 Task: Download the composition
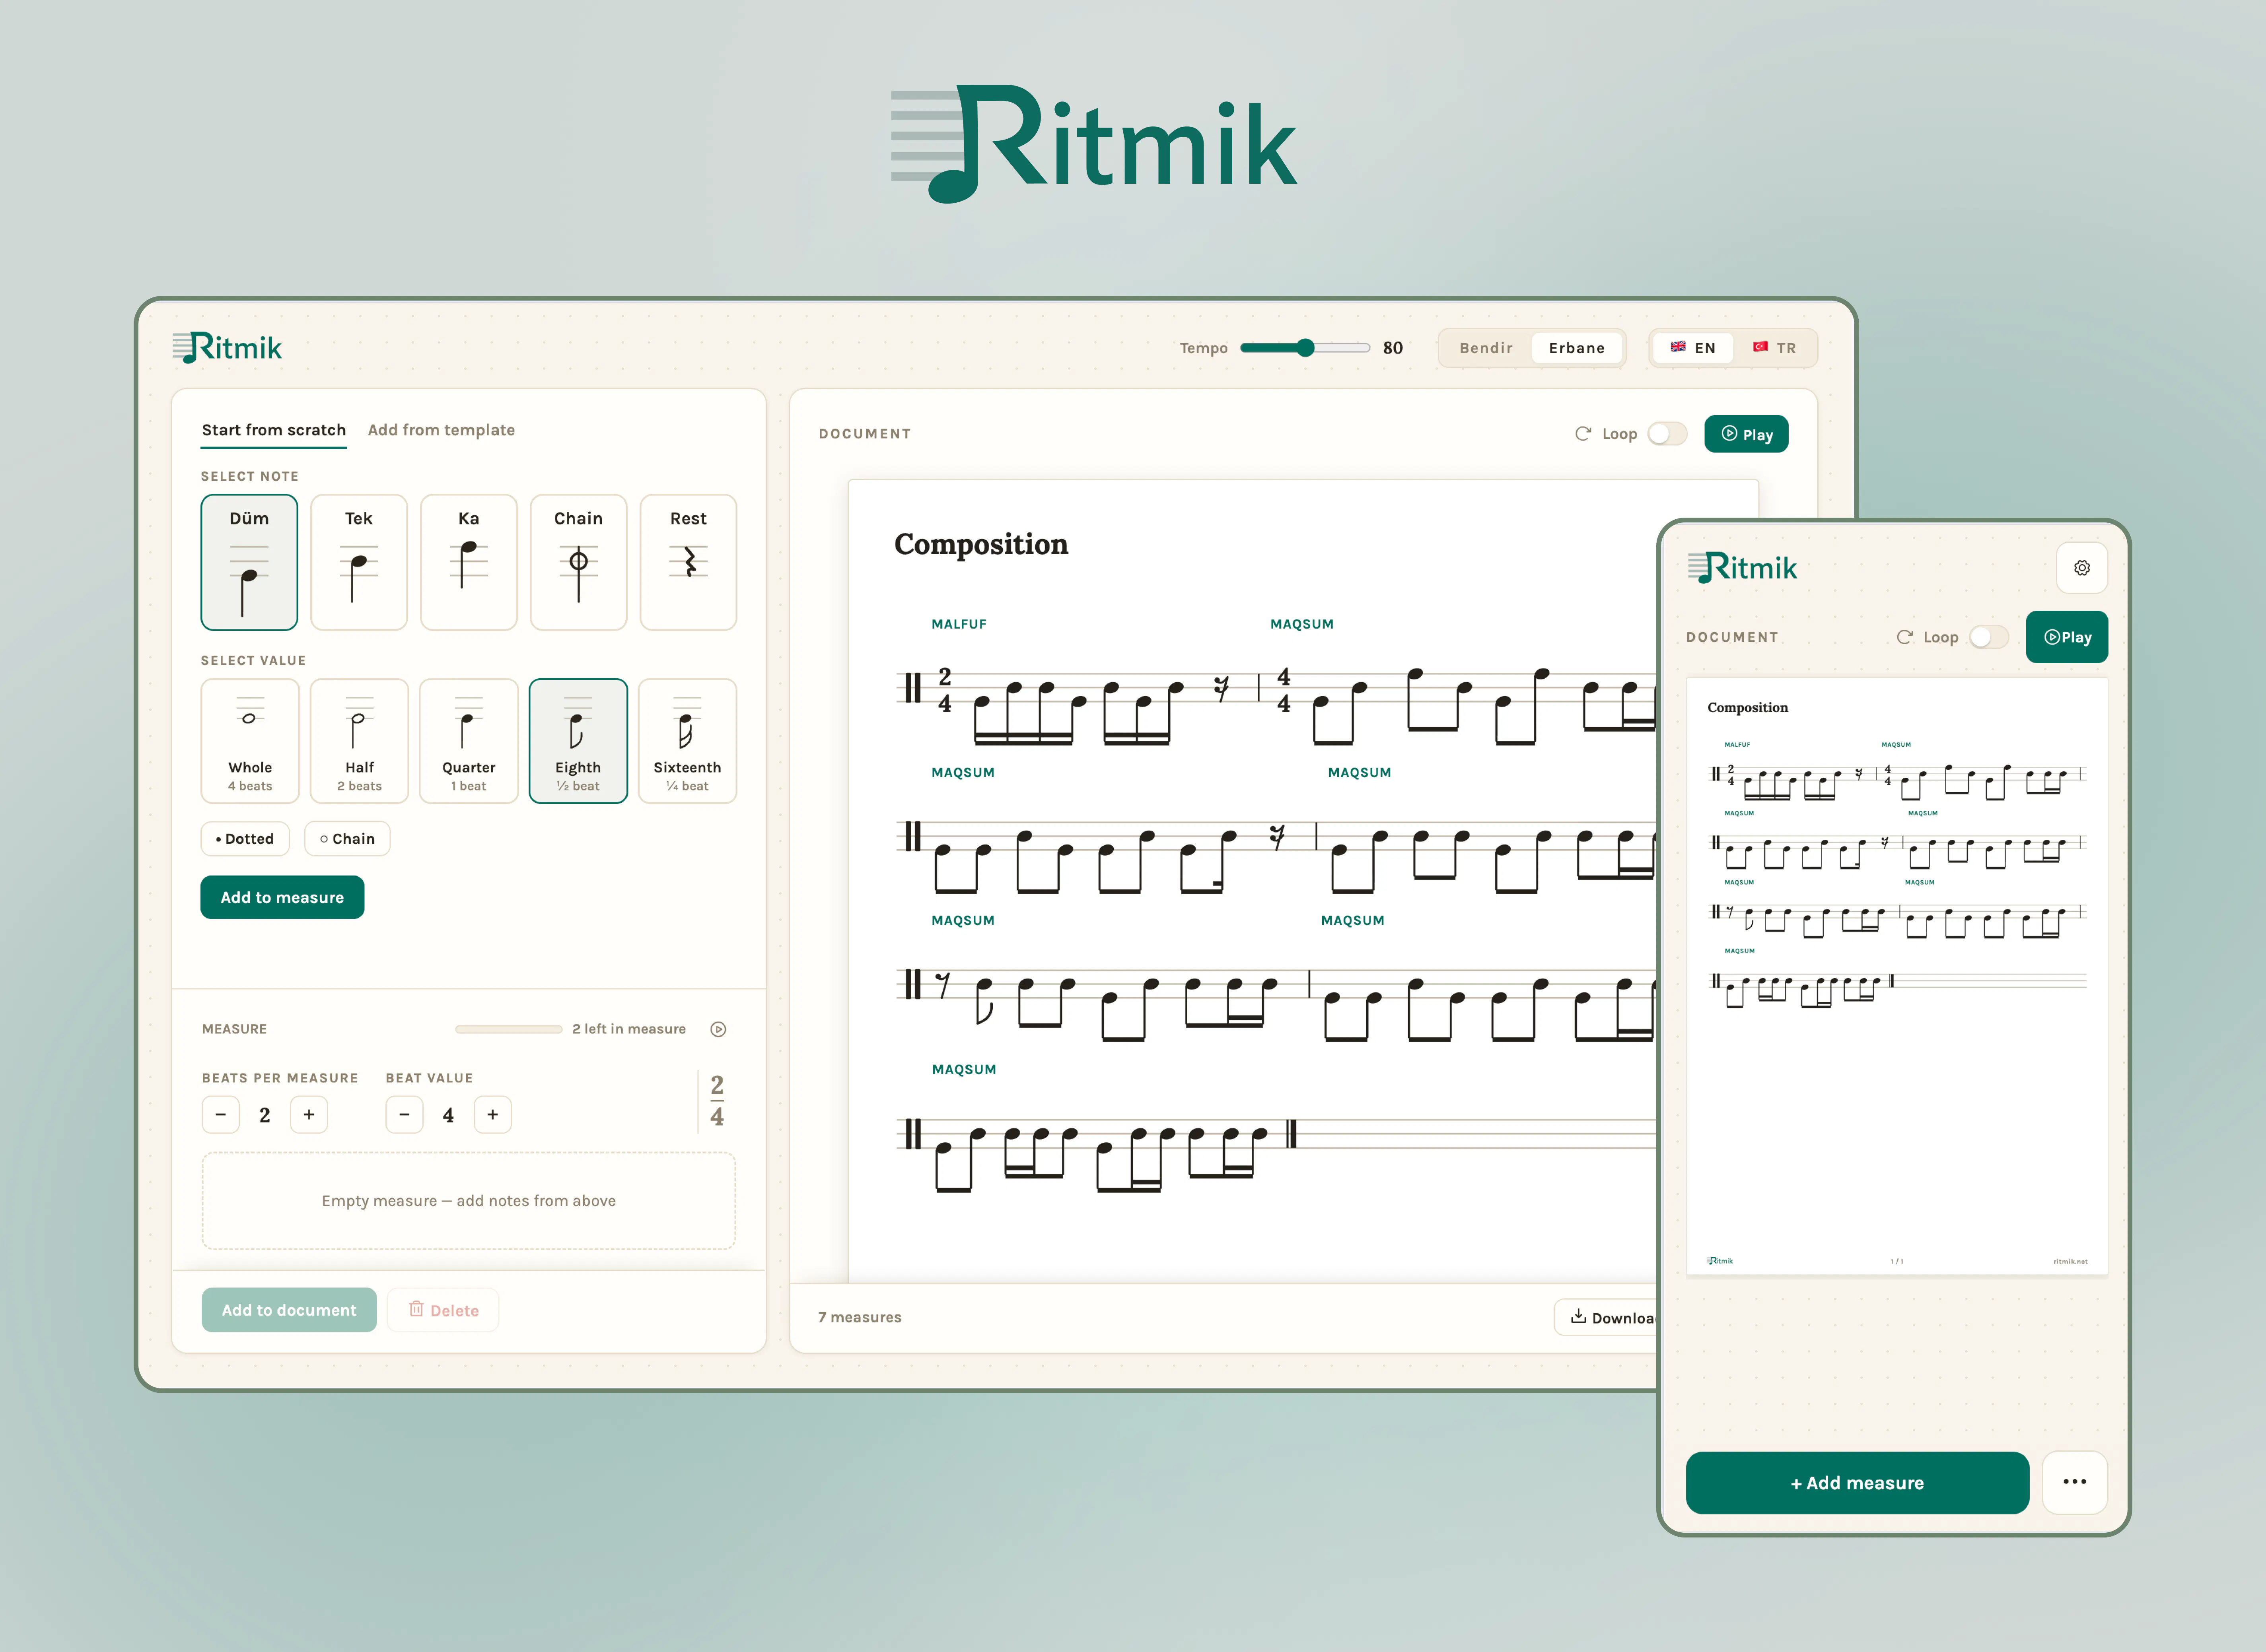[x=1606, y=1317]
